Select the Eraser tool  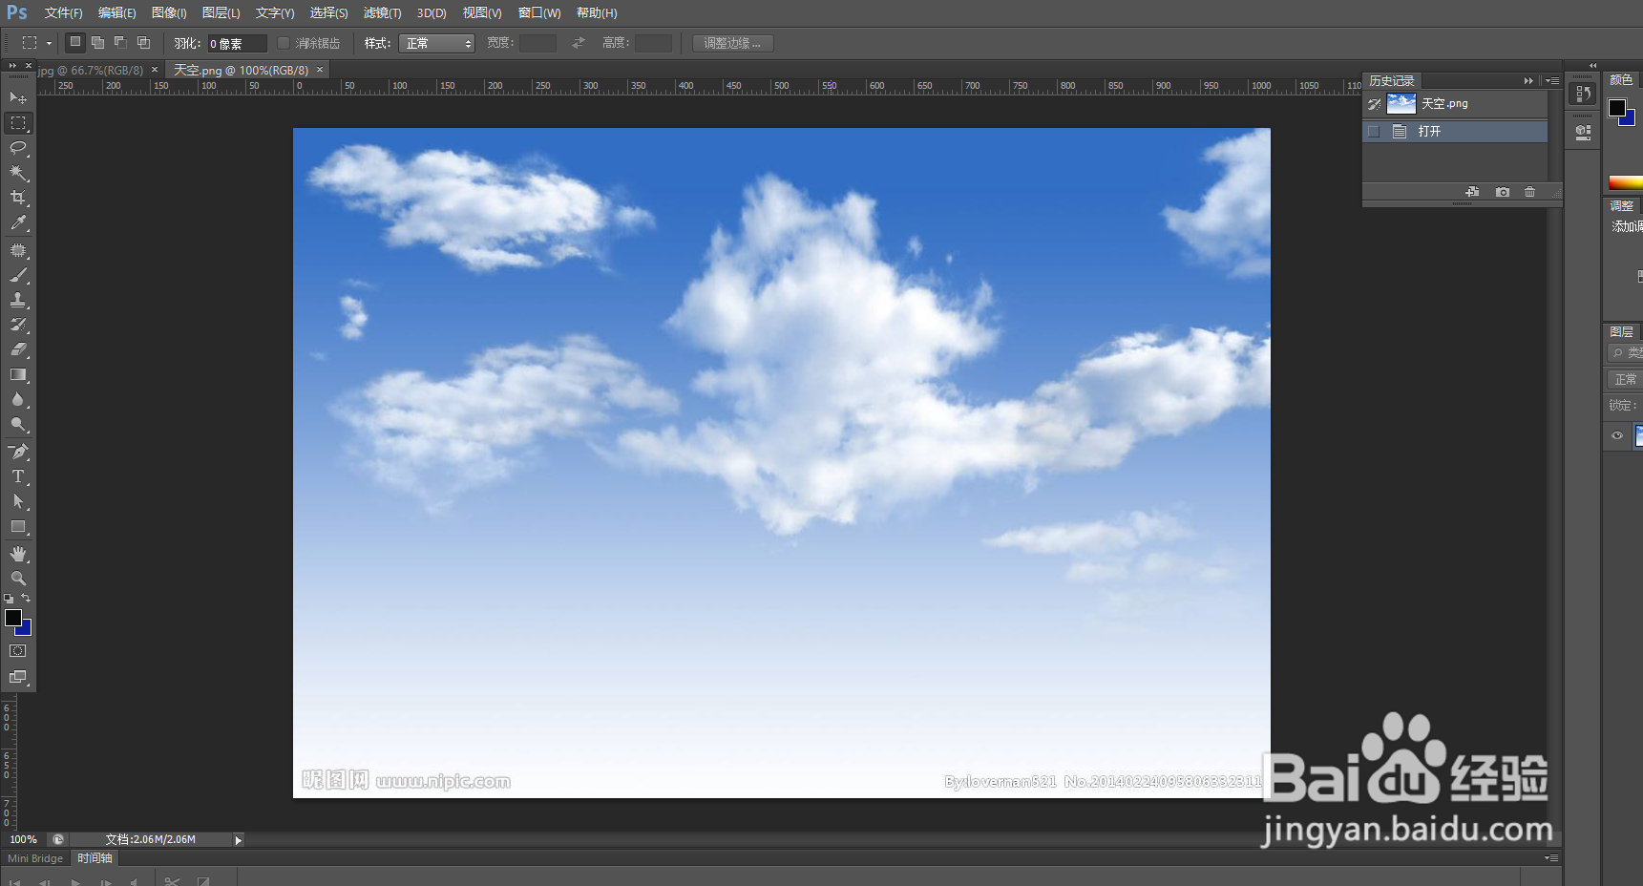[x=18, y=349]
